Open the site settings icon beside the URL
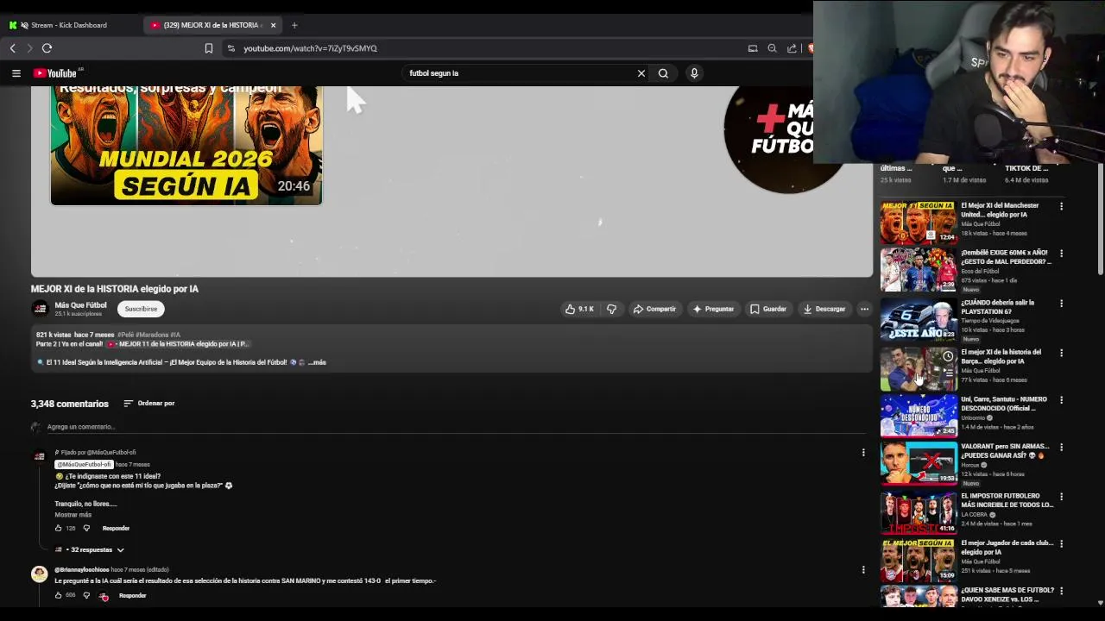Viewport: 1105px width, 621px height. [x=230, y=48]
